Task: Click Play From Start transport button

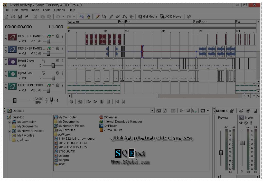Action: click(x=89, y=102)
